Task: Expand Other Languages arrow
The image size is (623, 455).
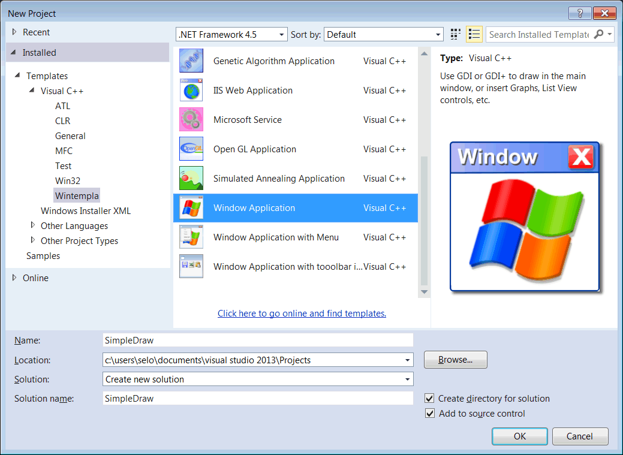Action: (x=32, y=225)
